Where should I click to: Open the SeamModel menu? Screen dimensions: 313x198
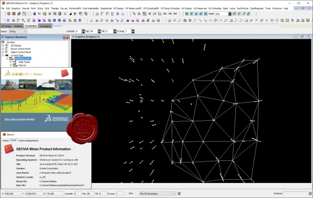(106, 8)
